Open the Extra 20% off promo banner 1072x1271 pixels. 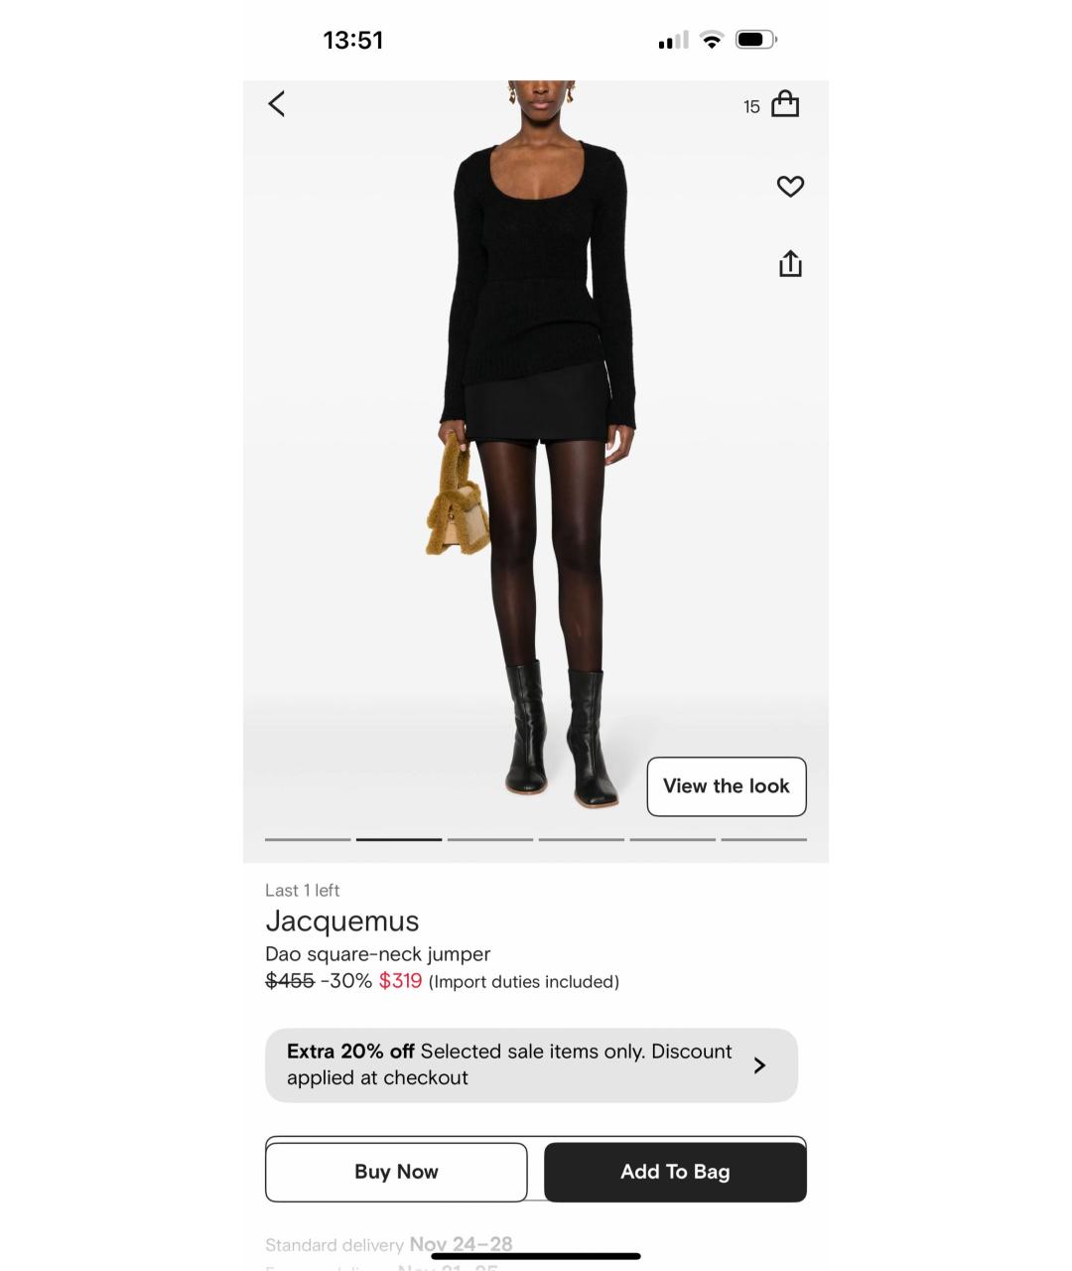pos(531,1065)
